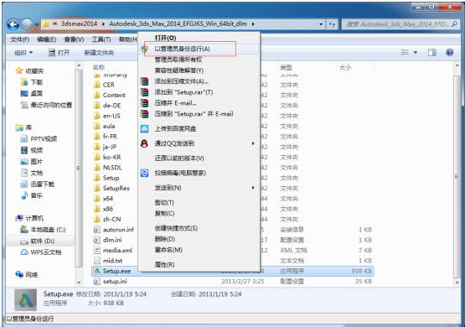Choose 复制(C) in context menu

coord(199,213)
